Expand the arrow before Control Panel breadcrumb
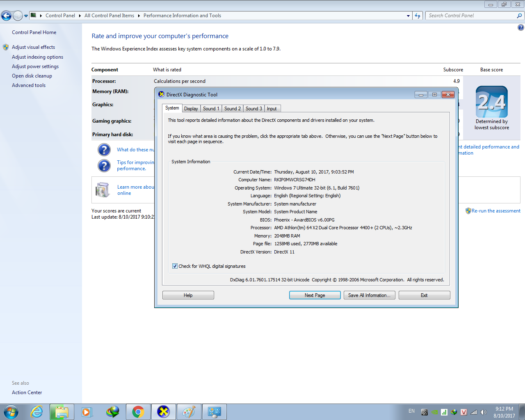The image size is (525, 420). (x=41, y=16)
